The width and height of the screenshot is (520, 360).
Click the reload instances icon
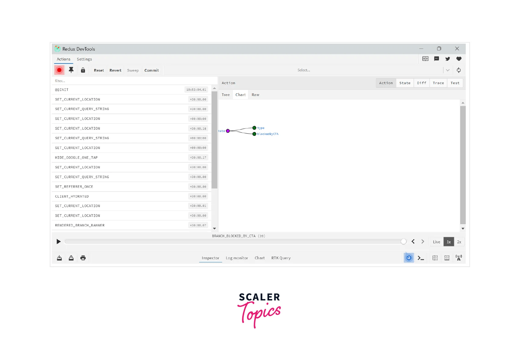(459, 70)
